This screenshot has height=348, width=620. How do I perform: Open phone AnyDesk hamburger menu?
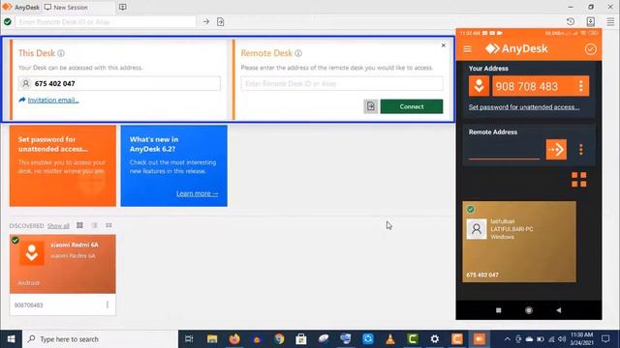pyautogui.click(x=467, y=49)
